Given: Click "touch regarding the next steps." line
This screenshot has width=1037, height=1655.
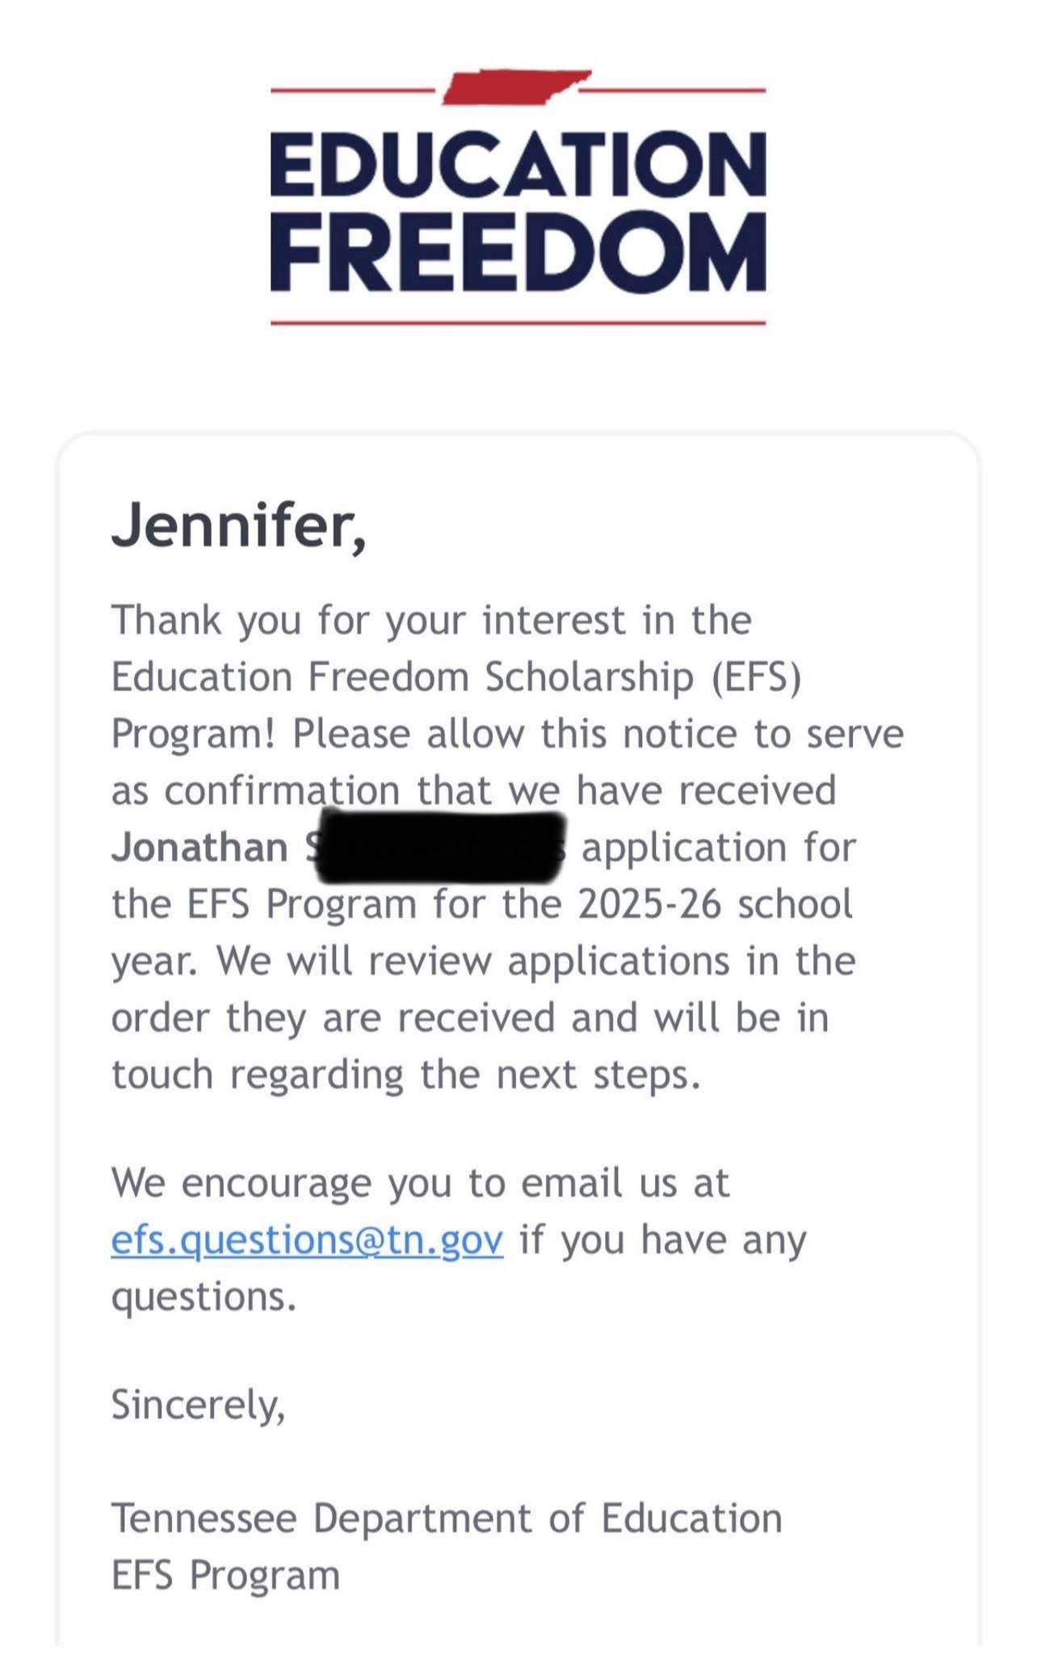Looking at the screenshot, I should point(405,1075).
